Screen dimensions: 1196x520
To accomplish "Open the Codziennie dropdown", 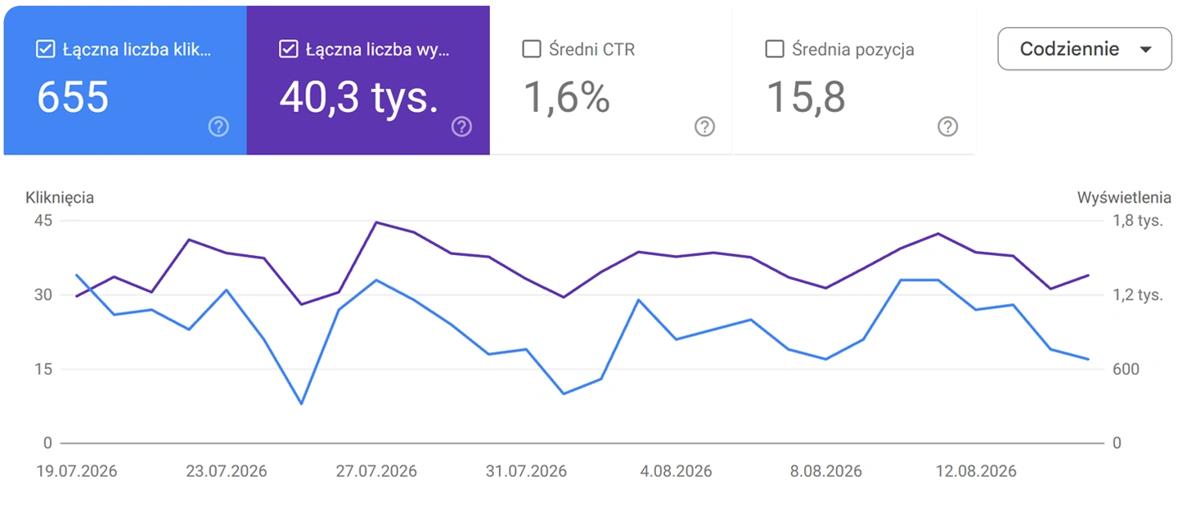I will tap(1085, 48).
